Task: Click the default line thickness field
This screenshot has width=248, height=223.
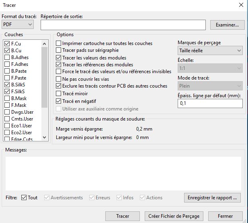Action: click(x=210, y=103)
